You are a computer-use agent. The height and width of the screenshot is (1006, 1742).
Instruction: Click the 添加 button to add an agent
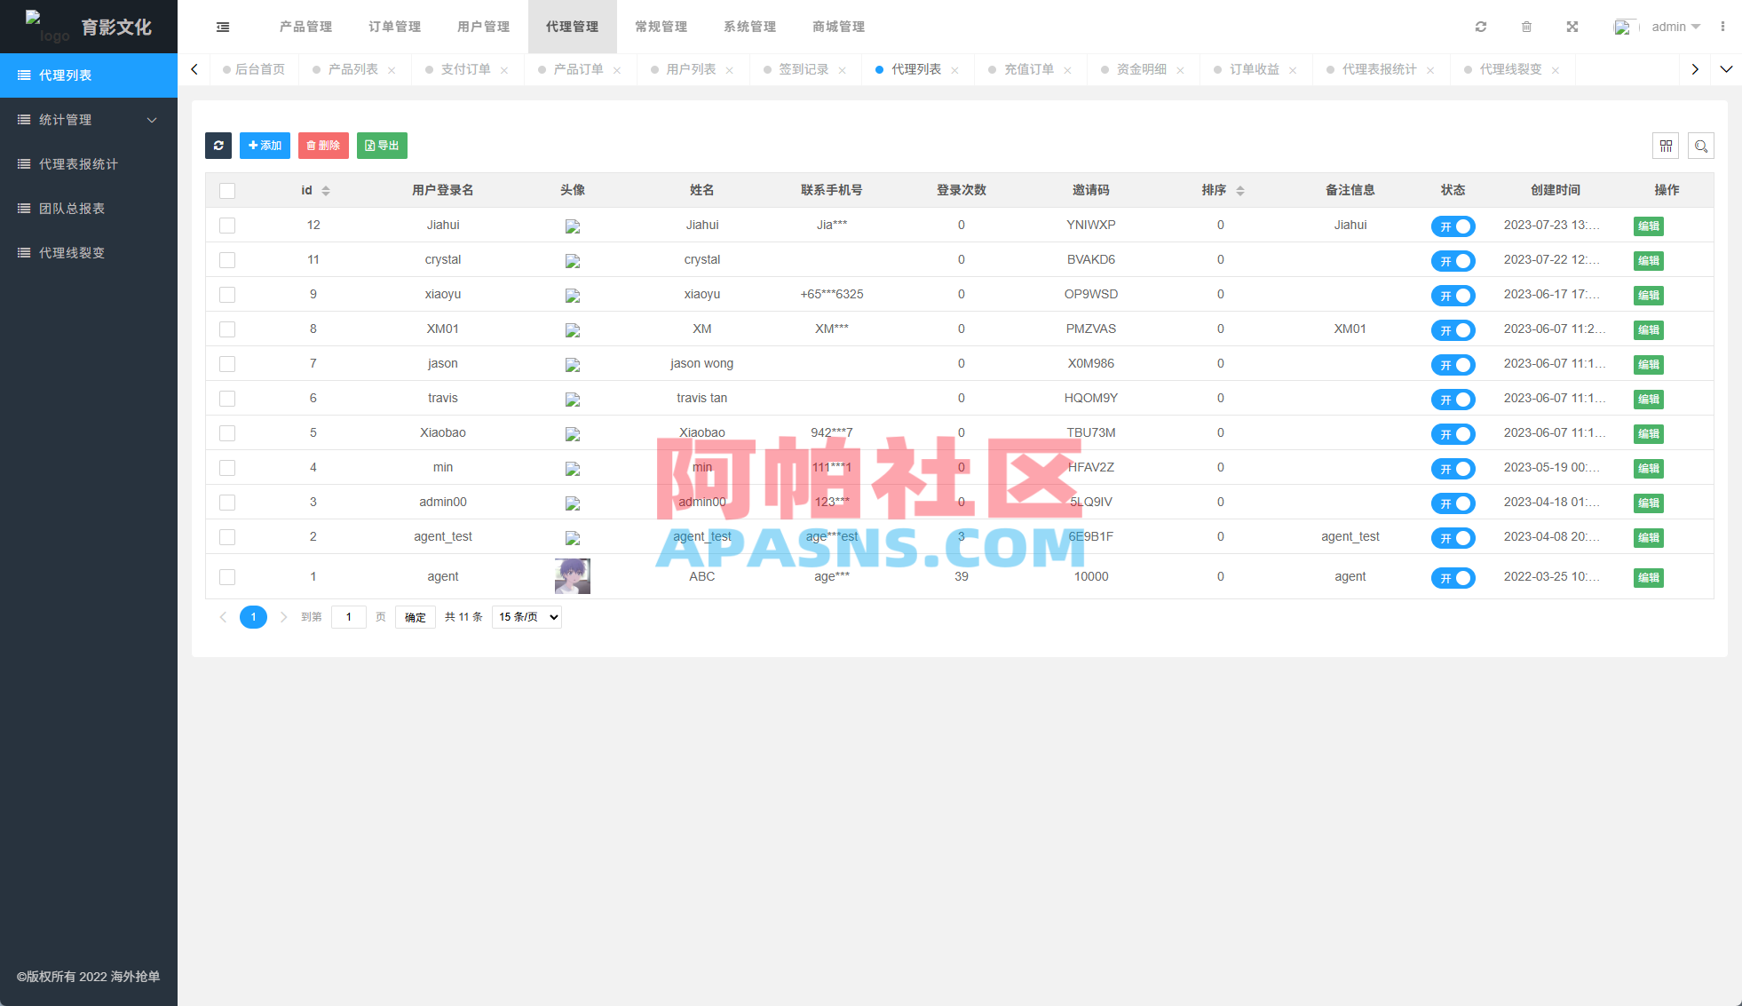[265, 145]
